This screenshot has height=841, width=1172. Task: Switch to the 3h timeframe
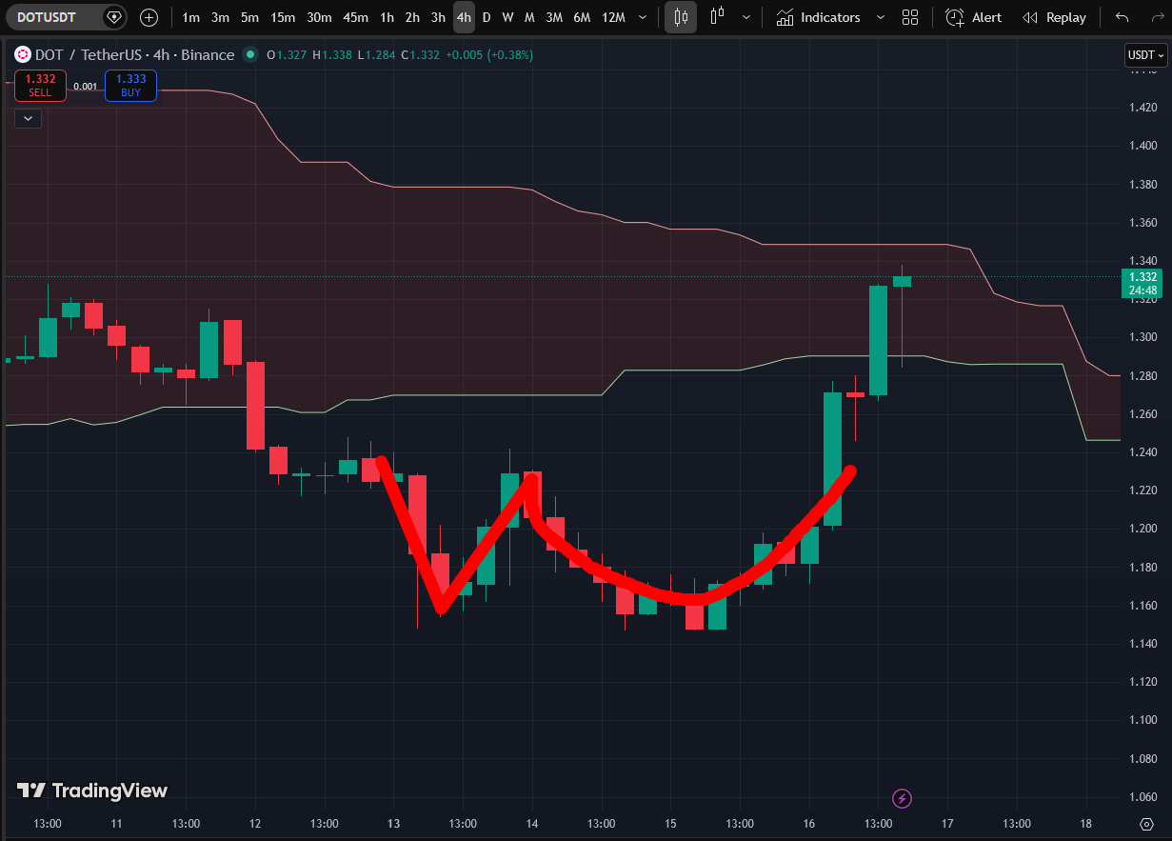tap(438, 17)
